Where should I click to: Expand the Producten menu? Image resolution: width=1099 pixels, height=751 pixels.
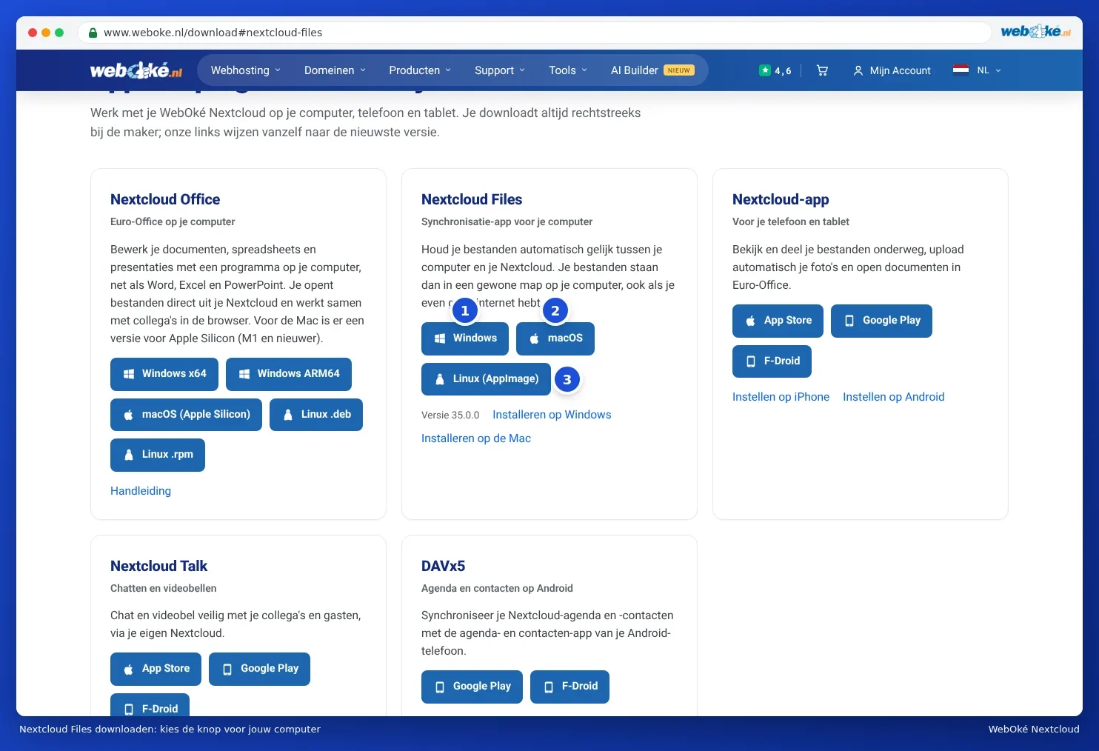tap(420, 70)
